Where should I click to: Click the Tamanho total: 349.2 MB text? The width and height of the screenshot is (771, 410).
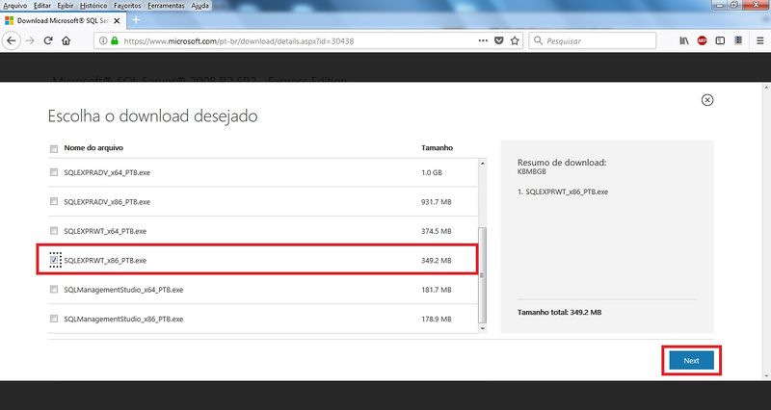(x=559, y=312)
